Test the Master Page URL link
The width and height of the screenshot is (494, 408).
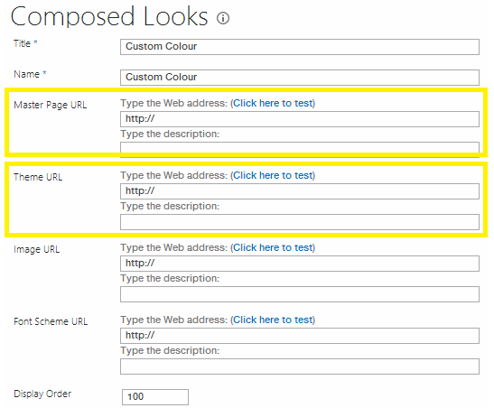[x=273, y=103]
